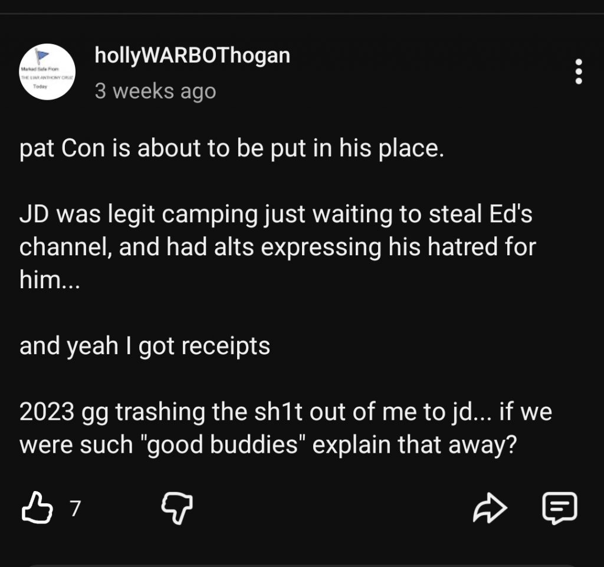Click the "and yeah I got receipts" line
The width and height of the screenshot is (604, 567).
(x=145, y=346)
